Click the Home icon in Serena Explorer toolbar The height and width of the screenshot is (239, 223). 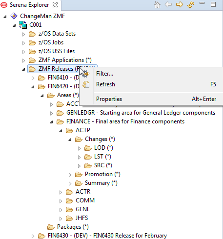(157, 4)
